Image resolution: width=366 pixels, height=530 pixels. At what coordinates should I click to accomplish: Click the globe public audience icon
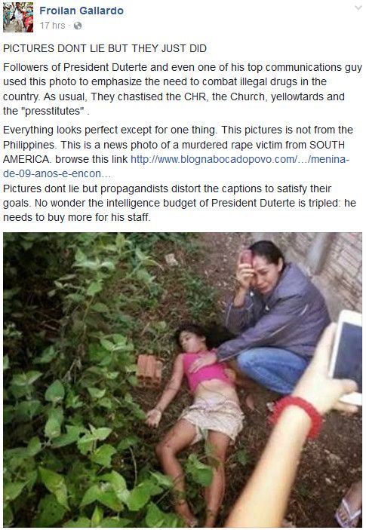pos(78,26)
